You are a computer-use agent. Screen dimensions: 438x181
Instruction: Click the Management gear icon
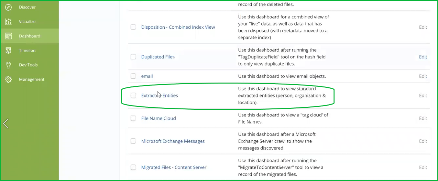(8, 79)
